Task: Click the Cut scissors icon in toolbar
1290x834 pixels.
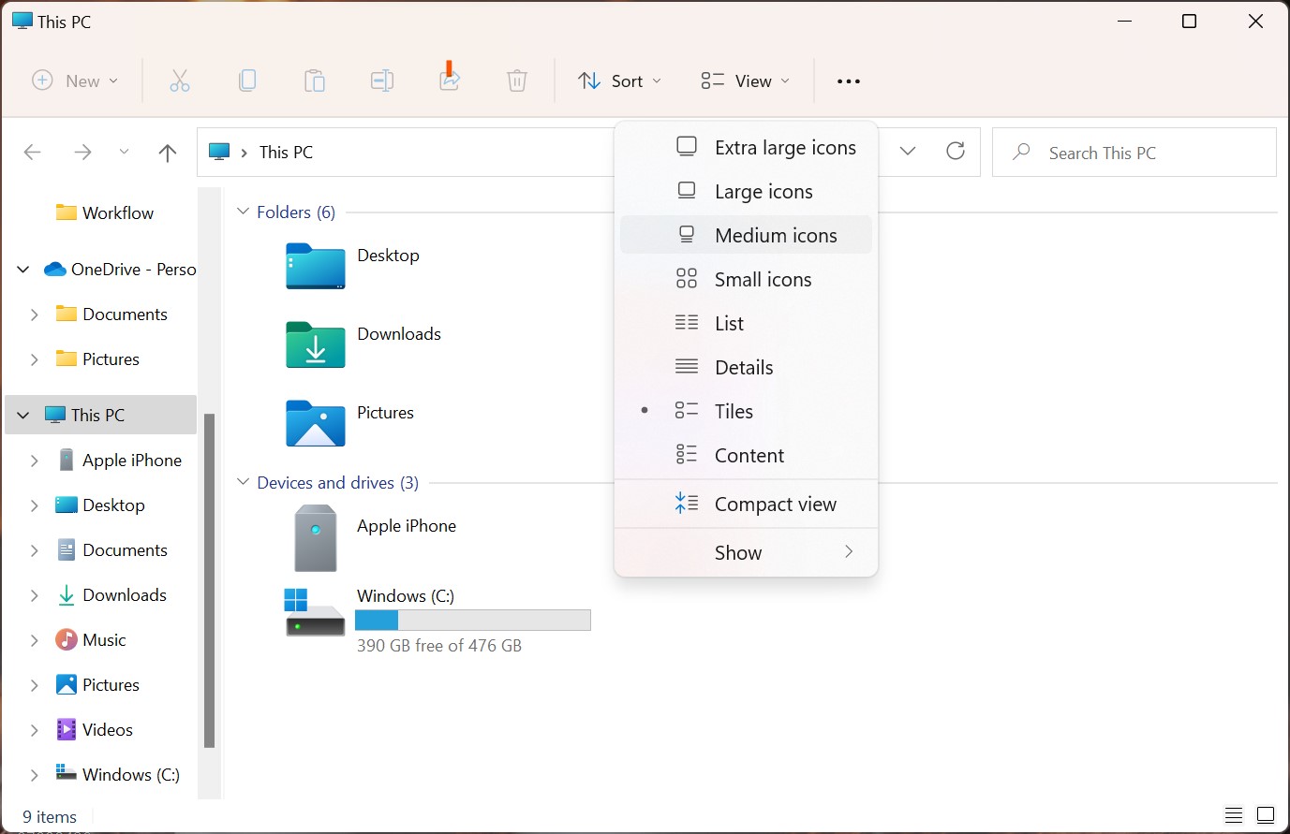Action: [180, 81]
